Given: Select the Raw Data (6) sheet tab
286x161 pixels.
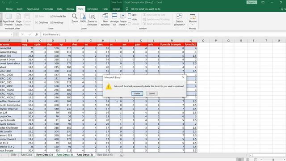Looking at the screenshot, I should (x=105, y=155).
